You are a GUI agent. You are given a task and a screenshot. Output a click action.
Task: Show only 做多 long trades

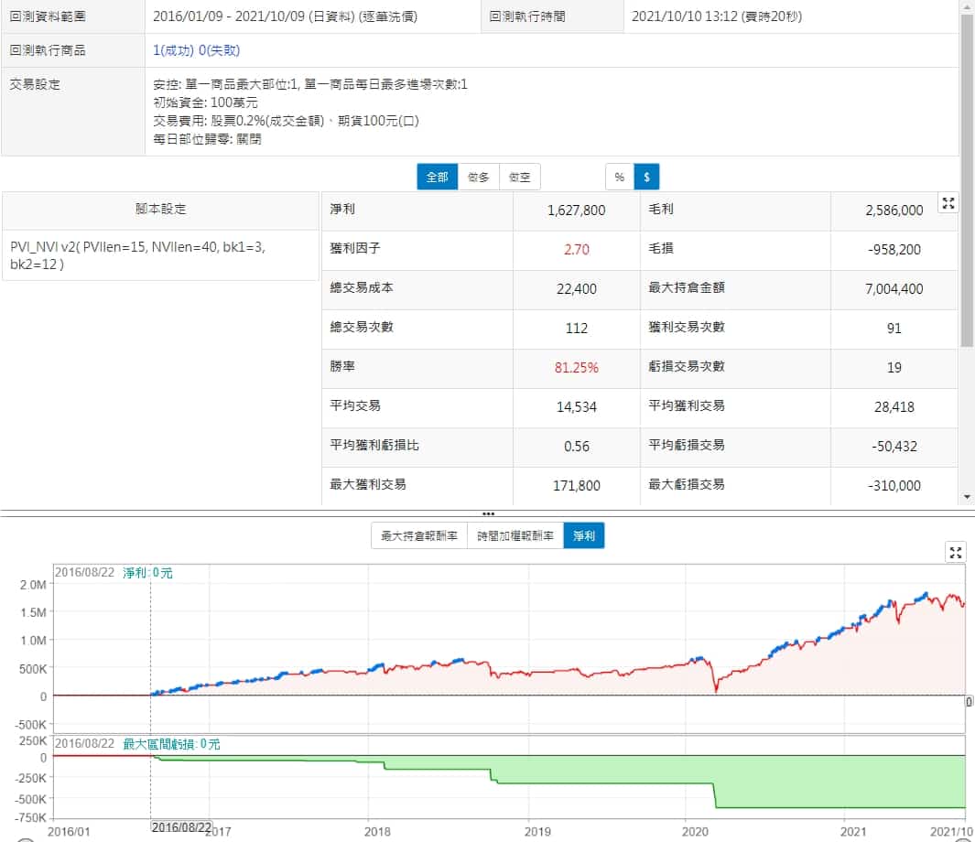(479, 177)
